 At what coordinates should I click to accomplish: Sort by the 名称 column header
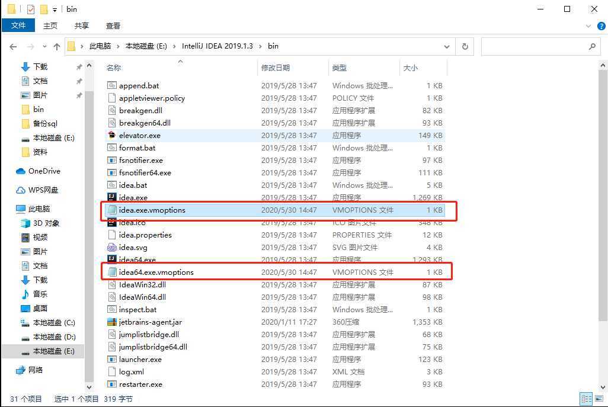(x=180, y=68)
